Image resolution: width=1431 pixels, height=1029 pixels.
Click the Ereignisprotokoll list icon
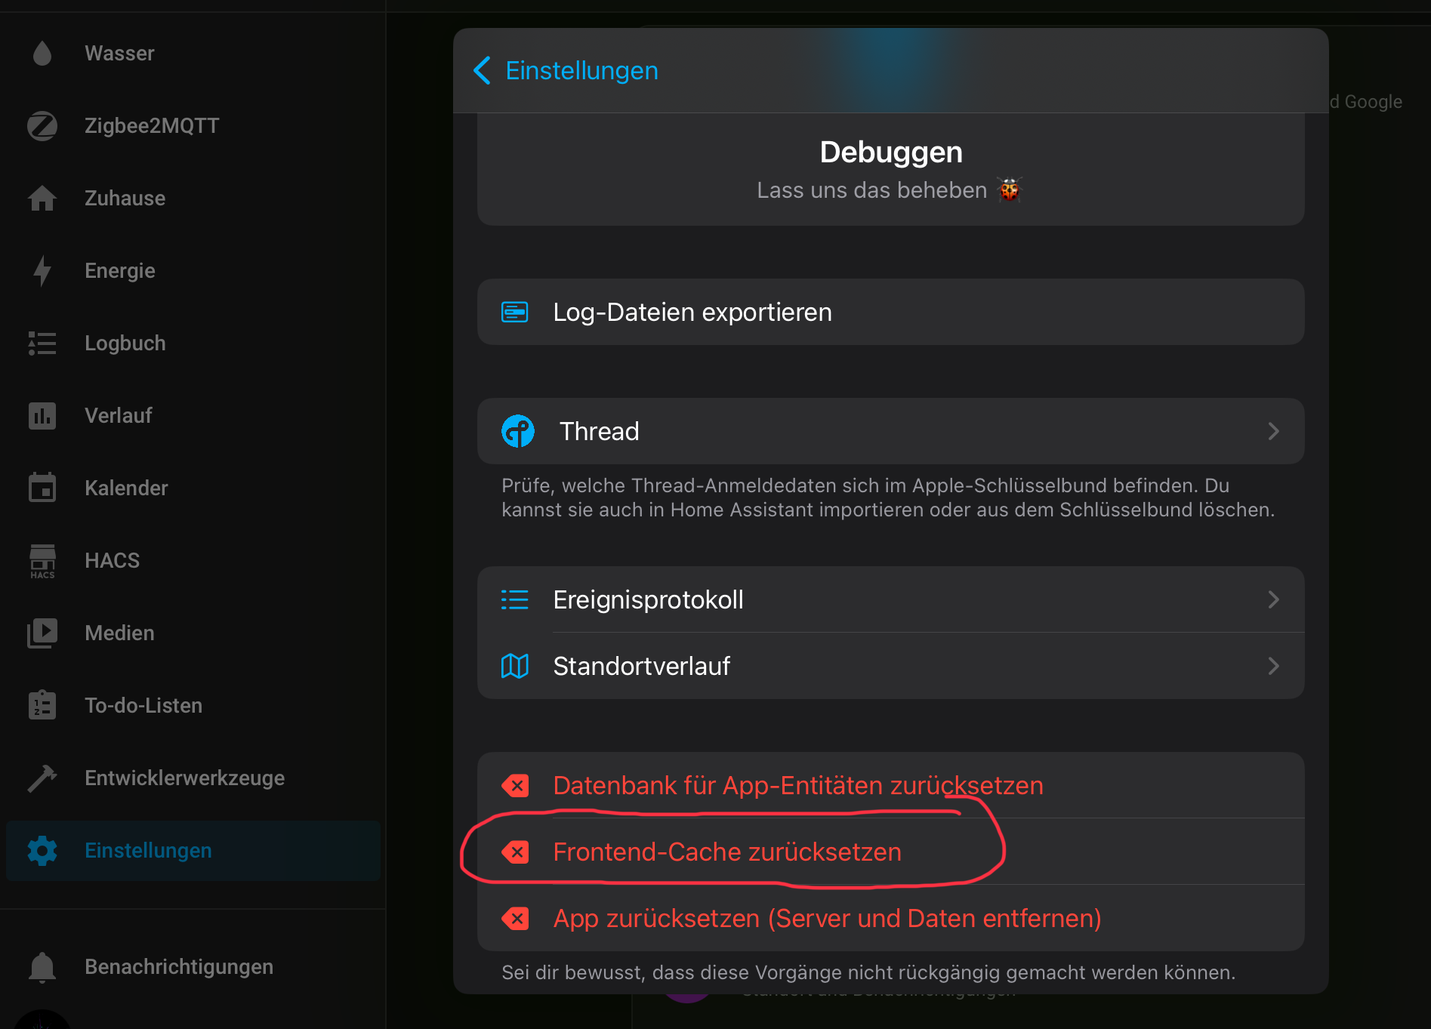point(515,600)
